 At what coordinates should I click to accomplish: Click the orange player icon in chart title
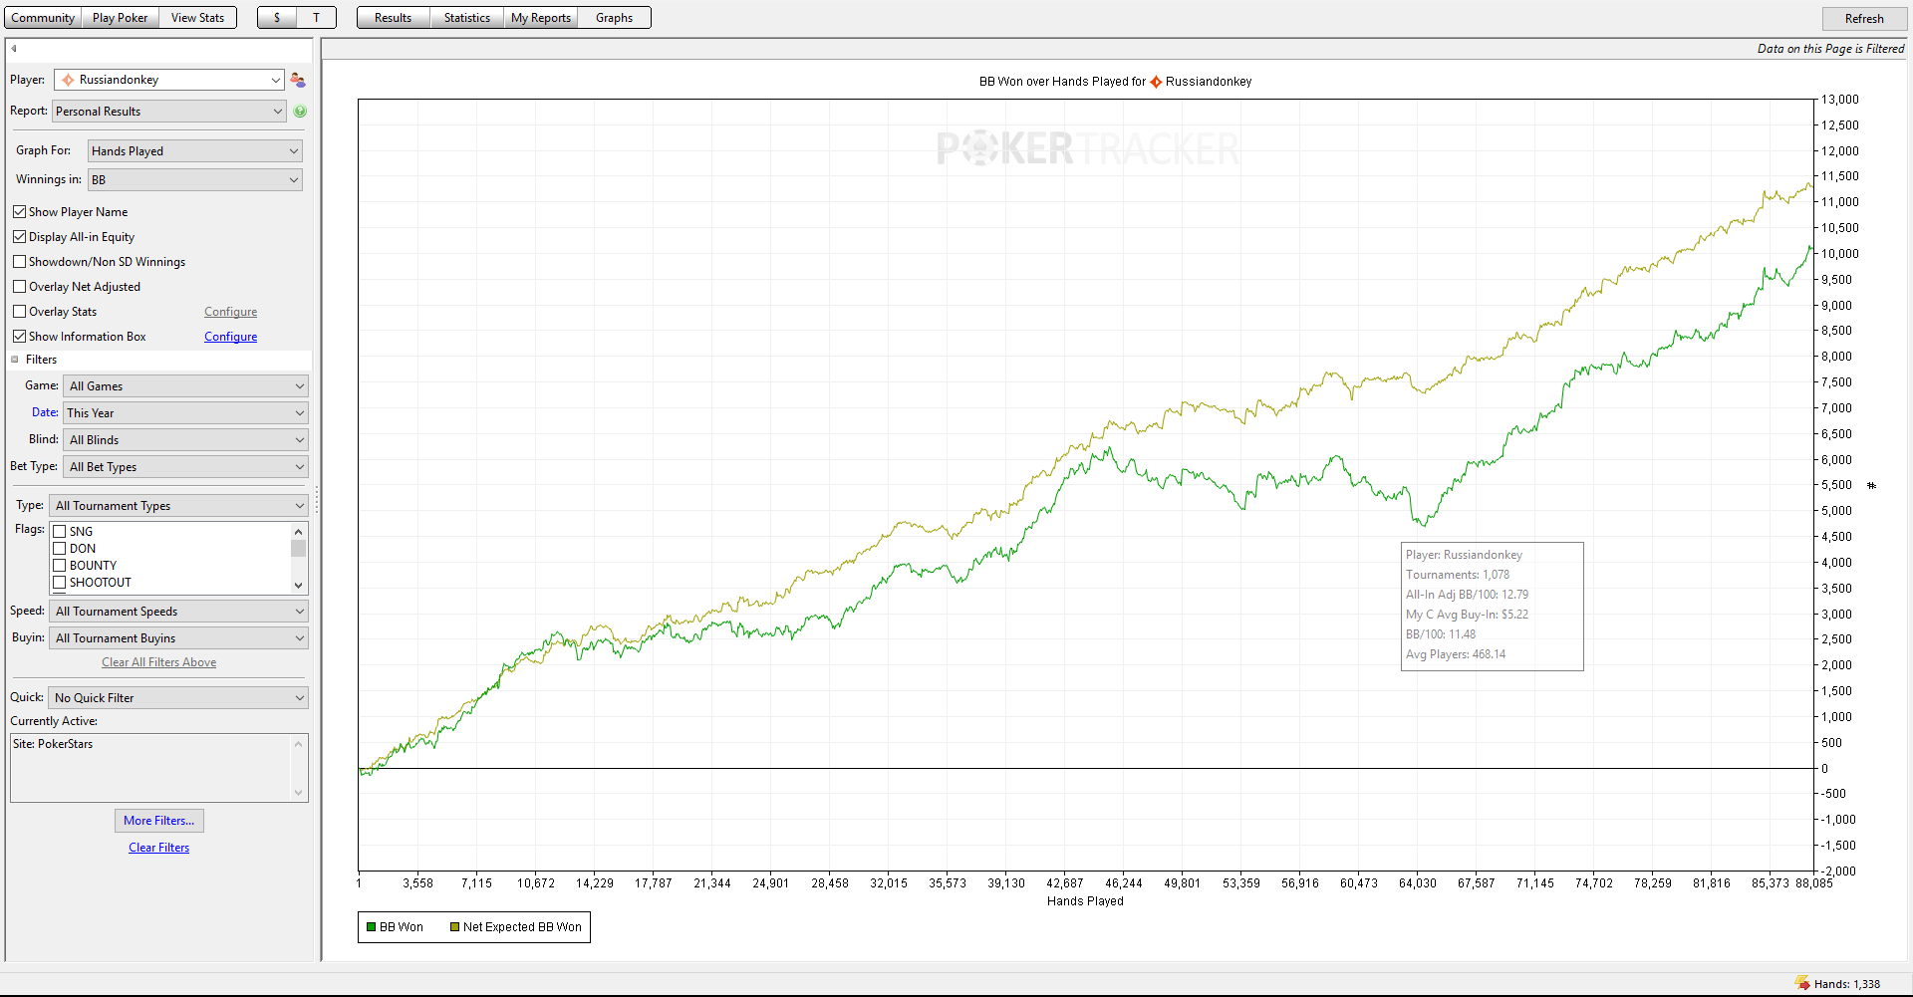pyautogui.click(x=1156, y=82)
